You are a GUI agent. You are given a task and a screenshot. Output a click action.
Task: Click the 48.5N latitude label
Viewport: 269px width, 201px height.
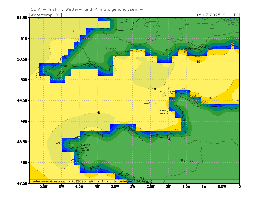[22, 142]
